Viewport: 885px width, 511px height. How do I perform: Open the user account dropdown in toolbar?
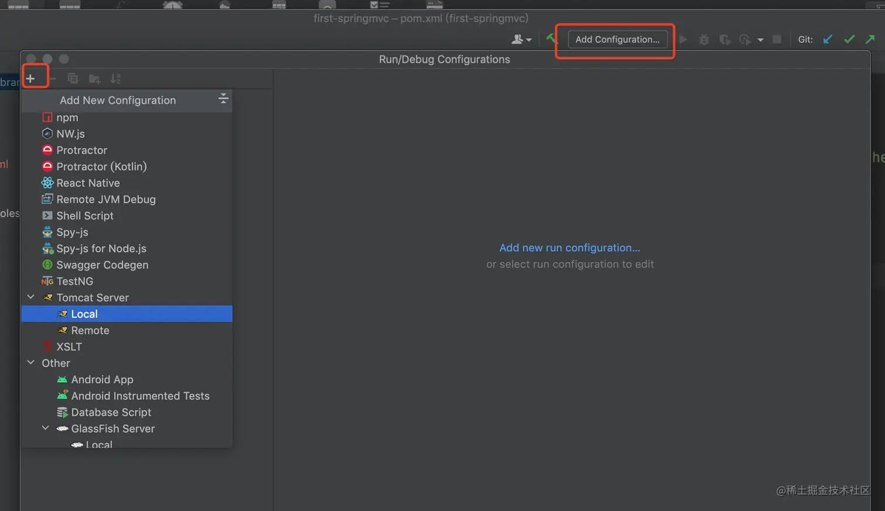pos(522,39)
